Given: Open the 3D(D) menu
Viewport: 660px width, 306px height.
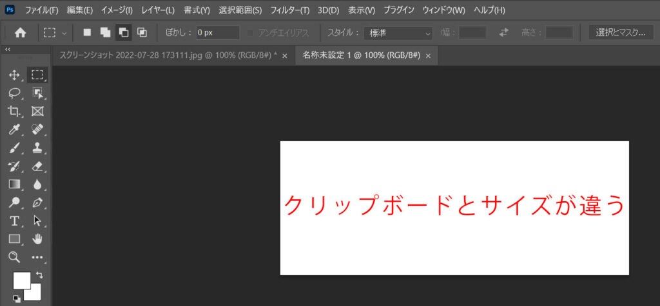Looking at the screenshot, I should (x=328, y=10).
